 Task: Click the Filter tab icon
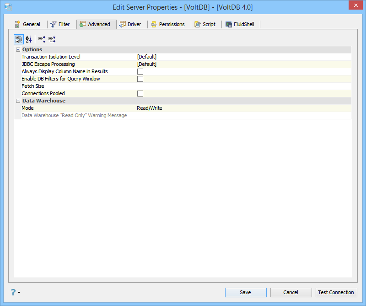tap(53, 24)
